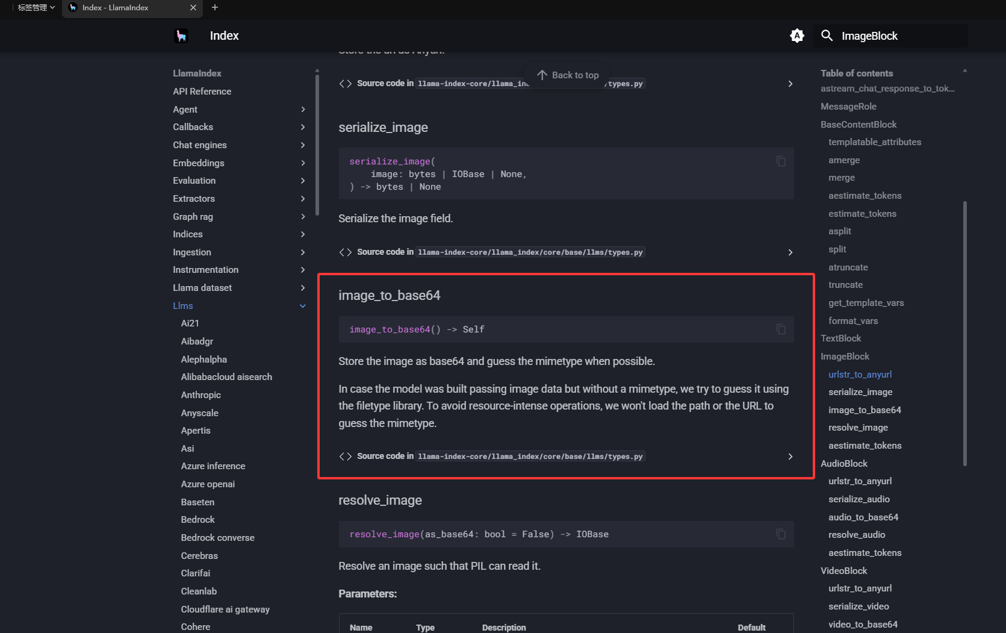This screenshot has width=1006, height=633.
Task: Close the Index - LlamaIndex browser tab
Action: (x=193, y=8)
